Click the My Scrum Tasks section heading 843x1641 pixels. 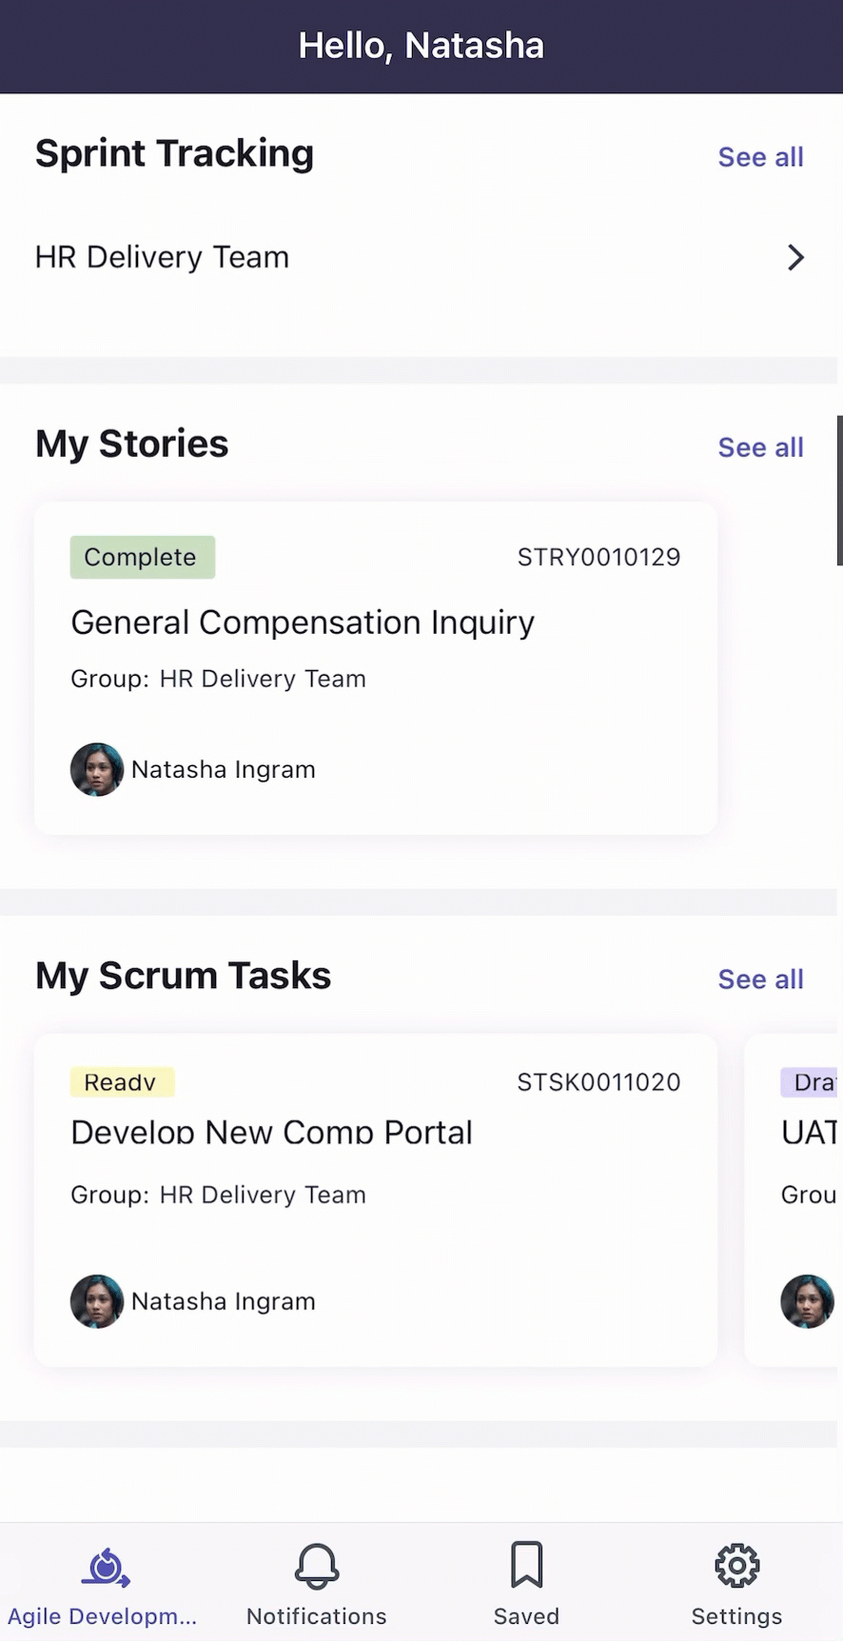[x=183, y=976]
